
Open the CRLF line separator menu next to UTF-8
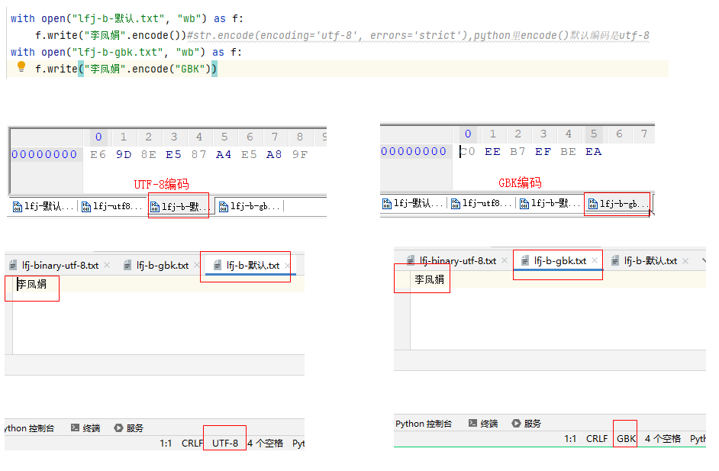192,444
